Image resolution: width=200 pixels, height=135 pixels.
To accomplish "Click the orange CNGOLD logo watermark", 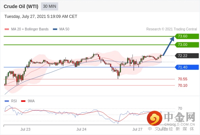I will click(155, 118).
